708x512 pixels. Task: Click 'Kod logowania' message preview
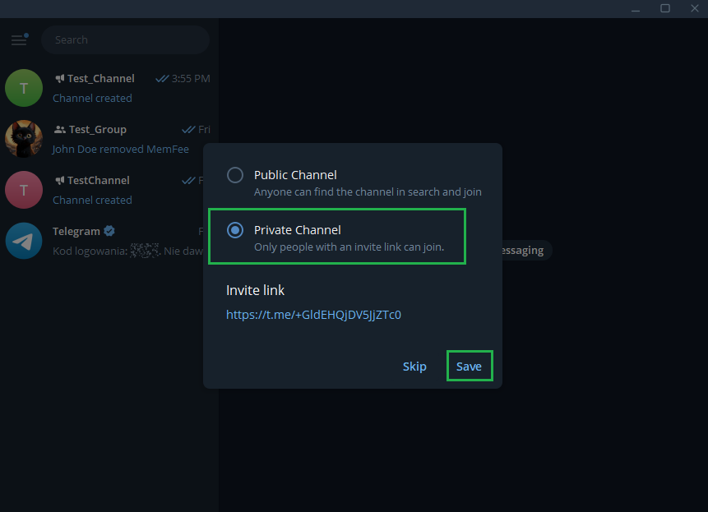pyautogui.click(x=127, y=251)
